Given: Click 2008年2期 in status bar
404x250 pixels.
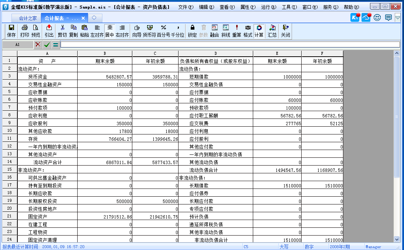Looking at the screenshot, I should 340,247.
